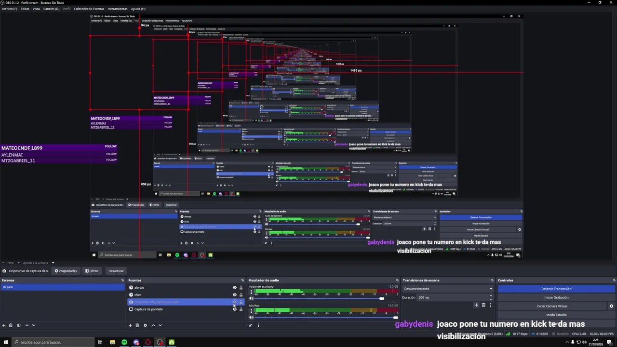Add a new scene in Escenas panel
The image size is (617, 347).
coord(4,325)
